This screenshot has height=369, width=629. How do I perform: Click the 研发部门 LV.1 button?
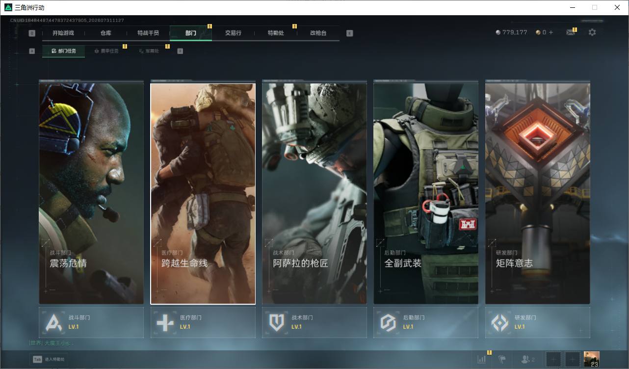(538, 322)
